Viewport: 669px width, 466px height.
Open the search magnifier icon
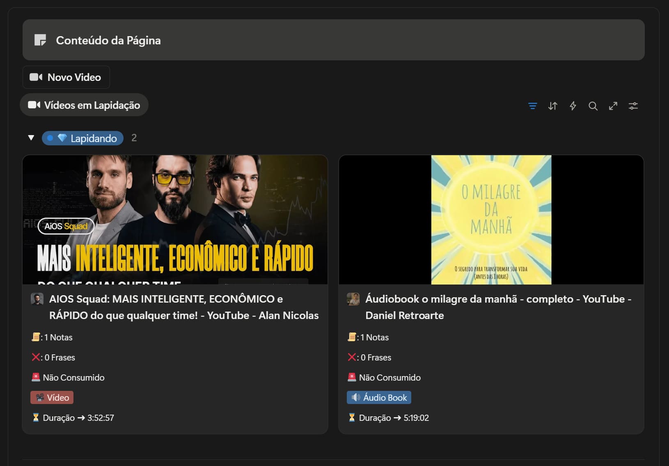pyautogui.click(x=593, y=106)
